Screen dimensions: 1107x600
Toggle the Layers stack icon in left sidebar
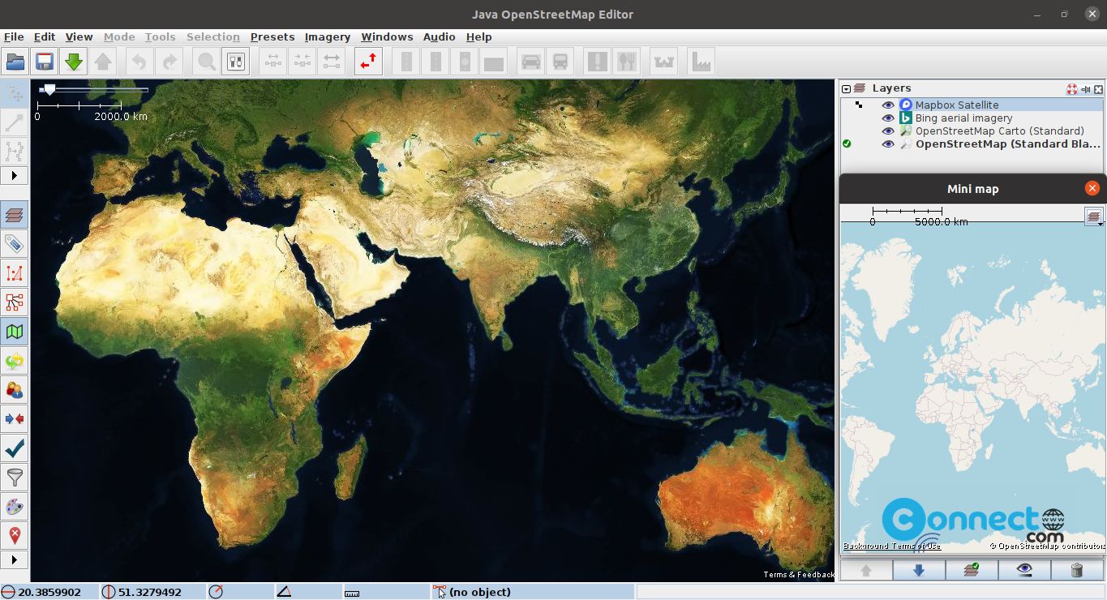pos(15,214)
